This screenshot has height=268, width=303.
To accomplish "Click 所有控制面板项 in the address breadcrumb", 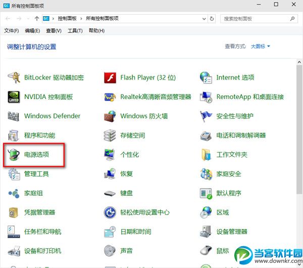I will pyautogui.click(x=102, y=19).
